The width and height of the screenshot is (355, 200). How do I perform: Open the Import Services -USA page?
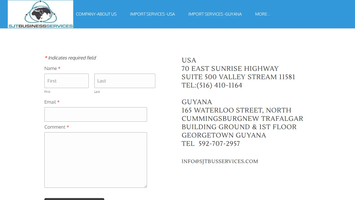coord(152,14)
